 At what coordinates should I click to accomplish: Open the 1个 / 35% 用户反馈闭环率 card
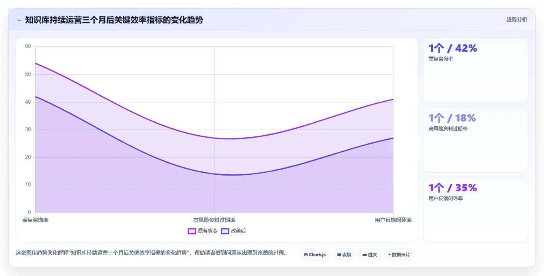[476, 210]
